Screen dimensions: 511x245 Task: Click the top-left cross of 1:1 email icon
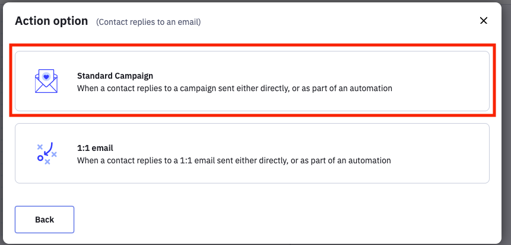[x=40, y=147]
